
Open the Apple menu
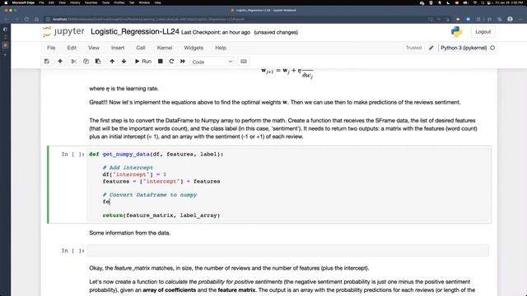click(6, 2)
